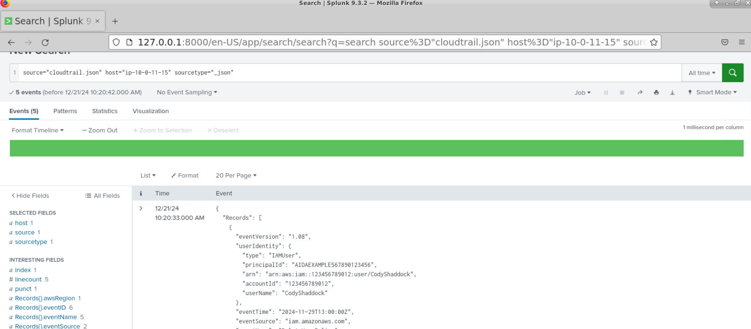Image resolution: width=751 pixels, height=329 pixels.
Task: Switch to the Patterns tab
Action: (65, 111)
